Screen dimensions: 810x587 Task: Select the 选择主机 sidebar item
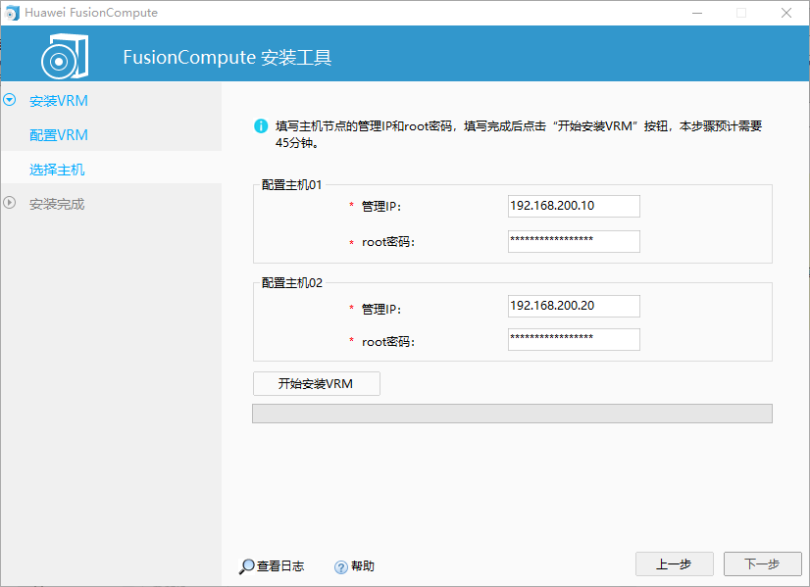57,170
